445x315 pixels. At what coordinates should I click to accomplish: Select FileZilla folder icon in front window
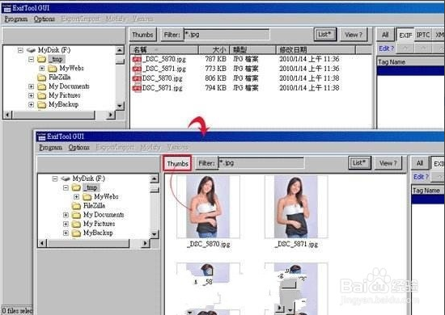(x=76, y=206)
